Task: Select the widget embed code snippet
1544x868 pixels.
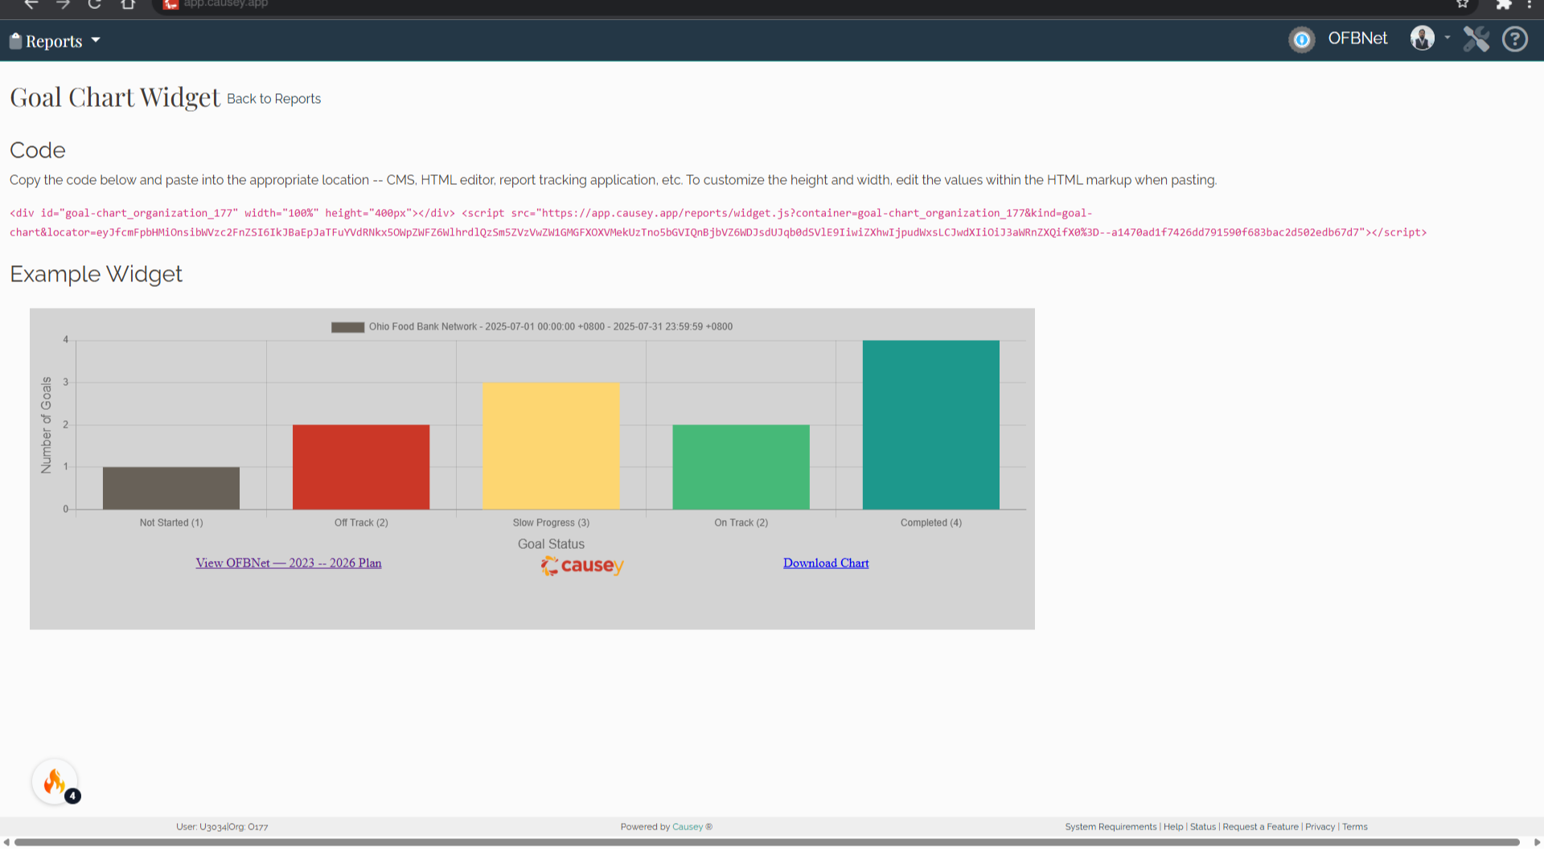Action: pos(718,223)
